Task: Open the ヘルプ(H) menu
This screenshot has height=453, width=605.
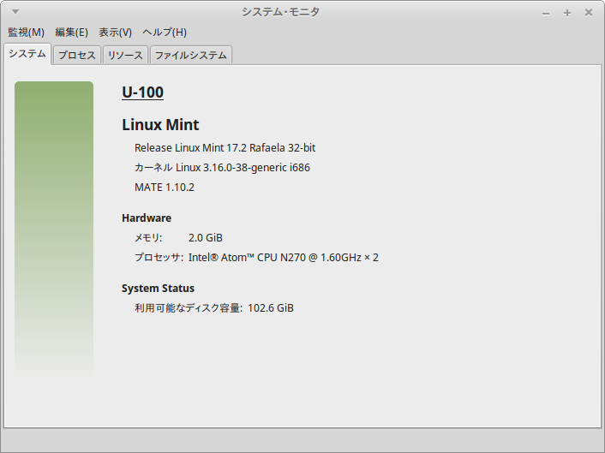Action: [165, 33]
